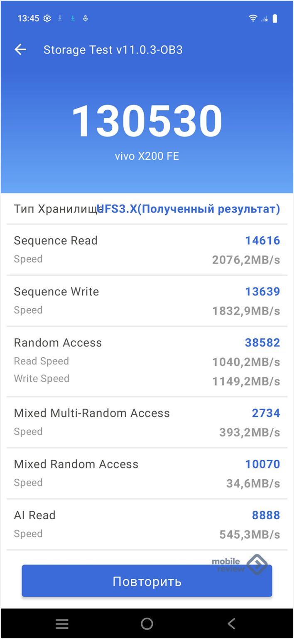Select the Mixed Random Access row
Image resolution: width=294 pixels, height=639 pixels.
(x=147, y=473)
